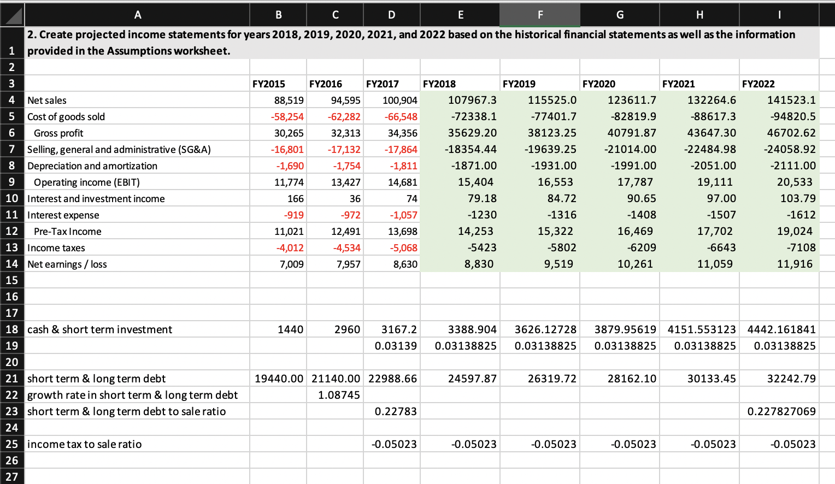This screenshot has height=484, width=835.
Task: Click FY2017 cash value 3167.2
Action: point(399,329)
